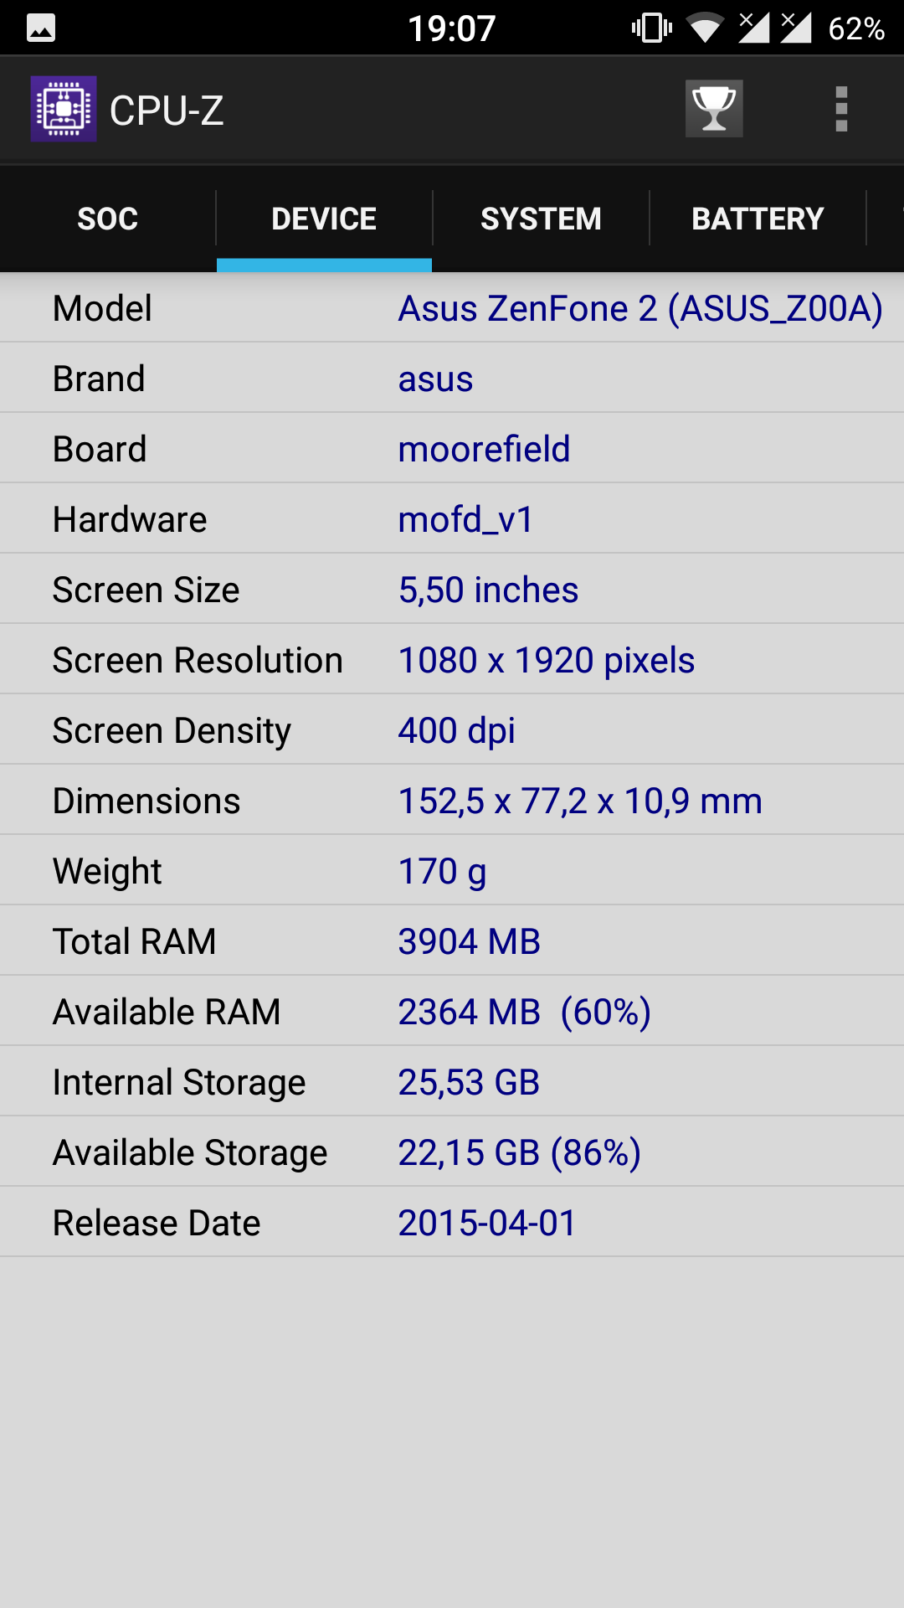Tap the Asus ZenFone 2 model value
904x1608 pixels.
(640, 308)
